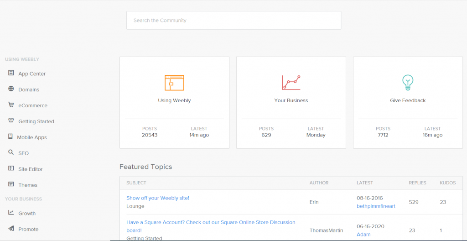Click the Themes icon in sidebar

point(11,184)
